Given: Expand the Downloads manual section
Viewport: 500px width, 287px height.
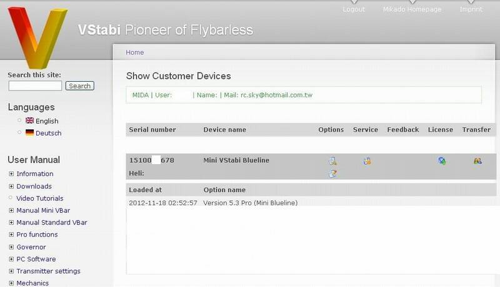Looking at the screenshot, I should (x=11, y=186).
